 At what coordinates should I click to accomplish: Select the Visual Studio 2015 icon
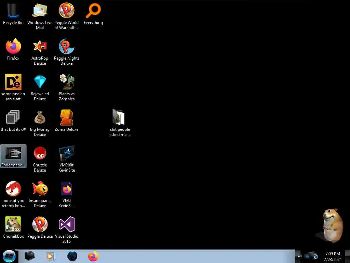[x=67, y=230]
